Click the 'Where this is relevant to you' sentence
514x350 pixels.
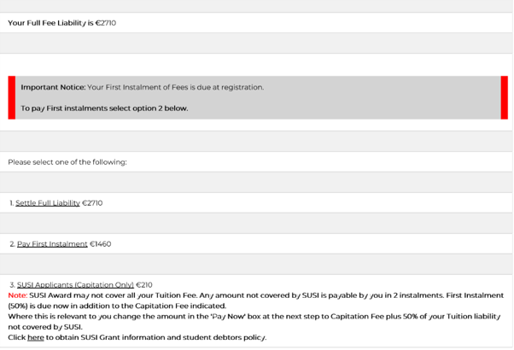[x=254, y=317]
